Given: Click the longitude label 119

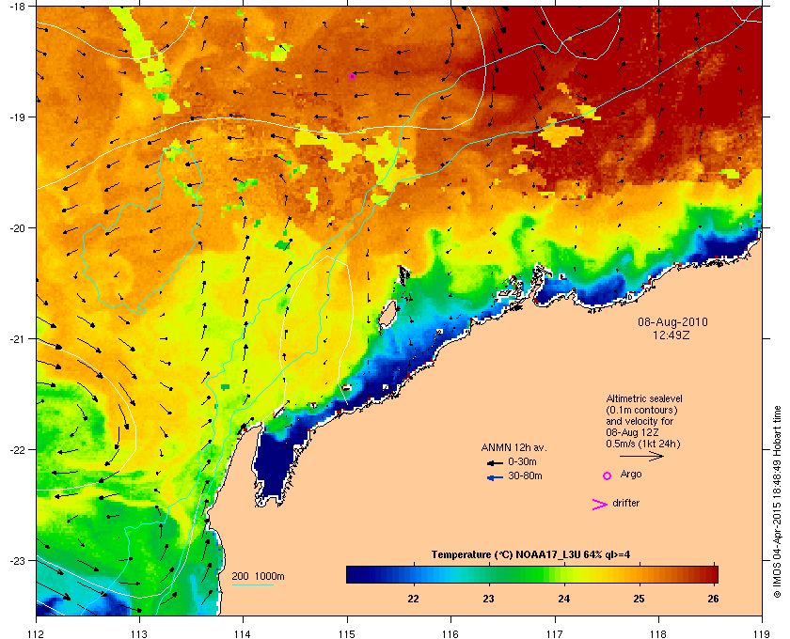Looking at the screenshot, I should pyautogui.click(x=762, y=634).
